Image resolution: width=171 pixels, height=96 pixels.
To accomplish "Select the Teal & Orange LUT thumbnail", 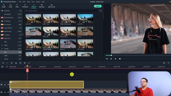I will click(x=50, y=44).
